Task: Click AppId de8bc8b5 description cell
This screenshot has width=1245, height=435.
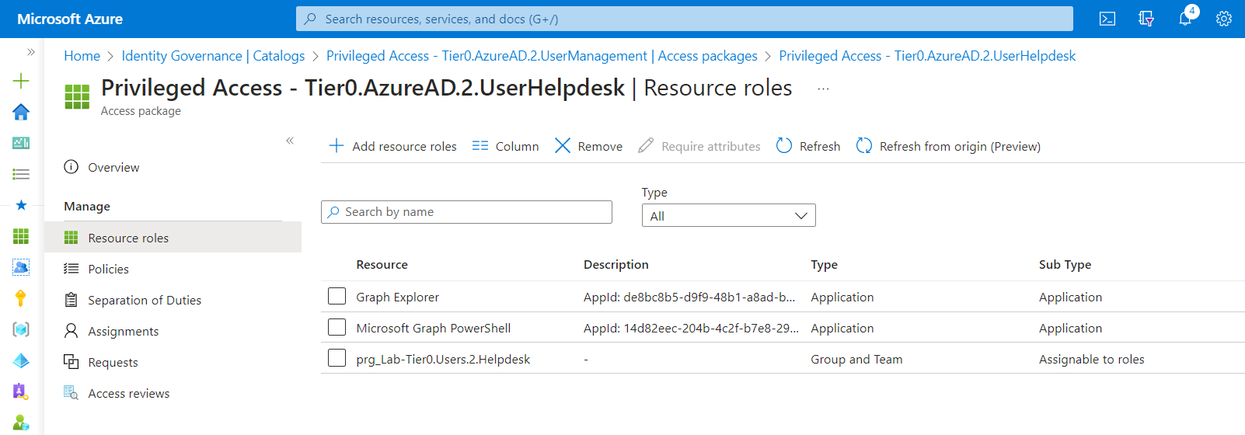Action: click(x=689, y=297)
